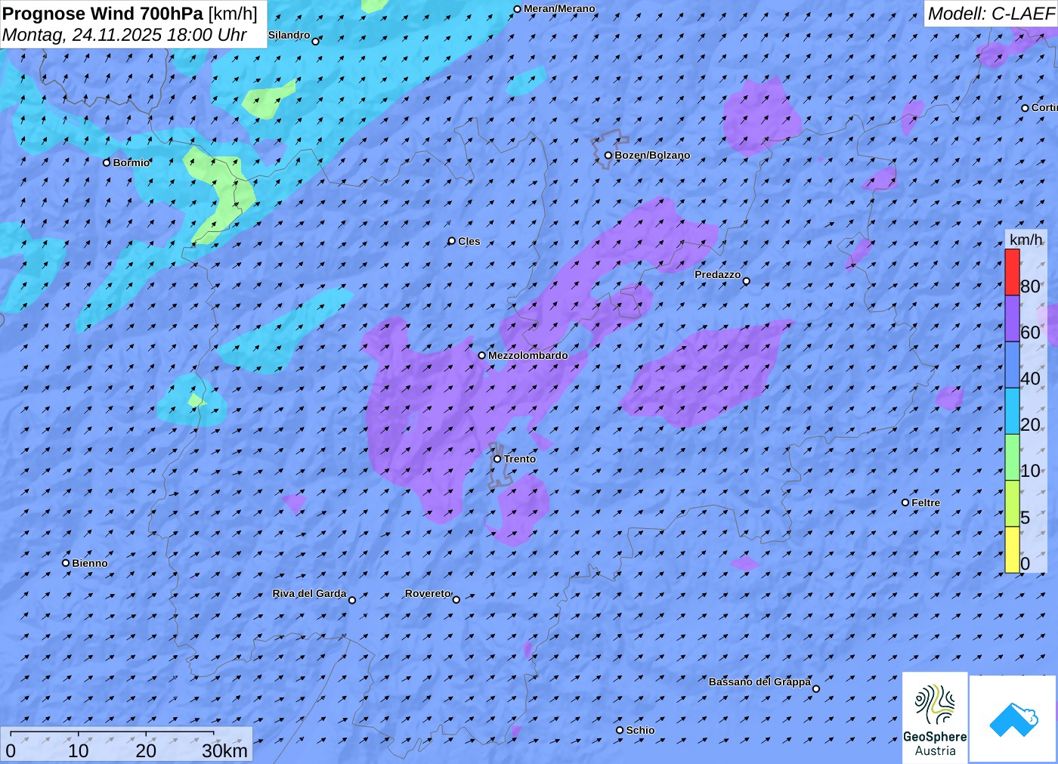Click the Predazzo city marker
This screenshot has height=764, width=1058.
[747, 281]
